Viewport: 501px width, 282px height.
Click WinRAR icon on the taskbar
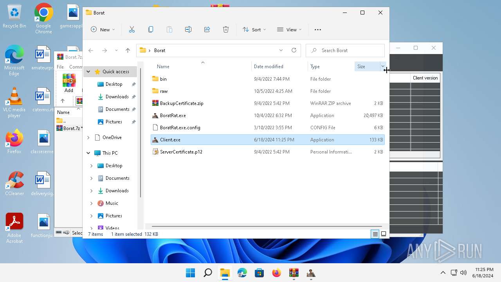pyautogui.click(x=294, y=273)
